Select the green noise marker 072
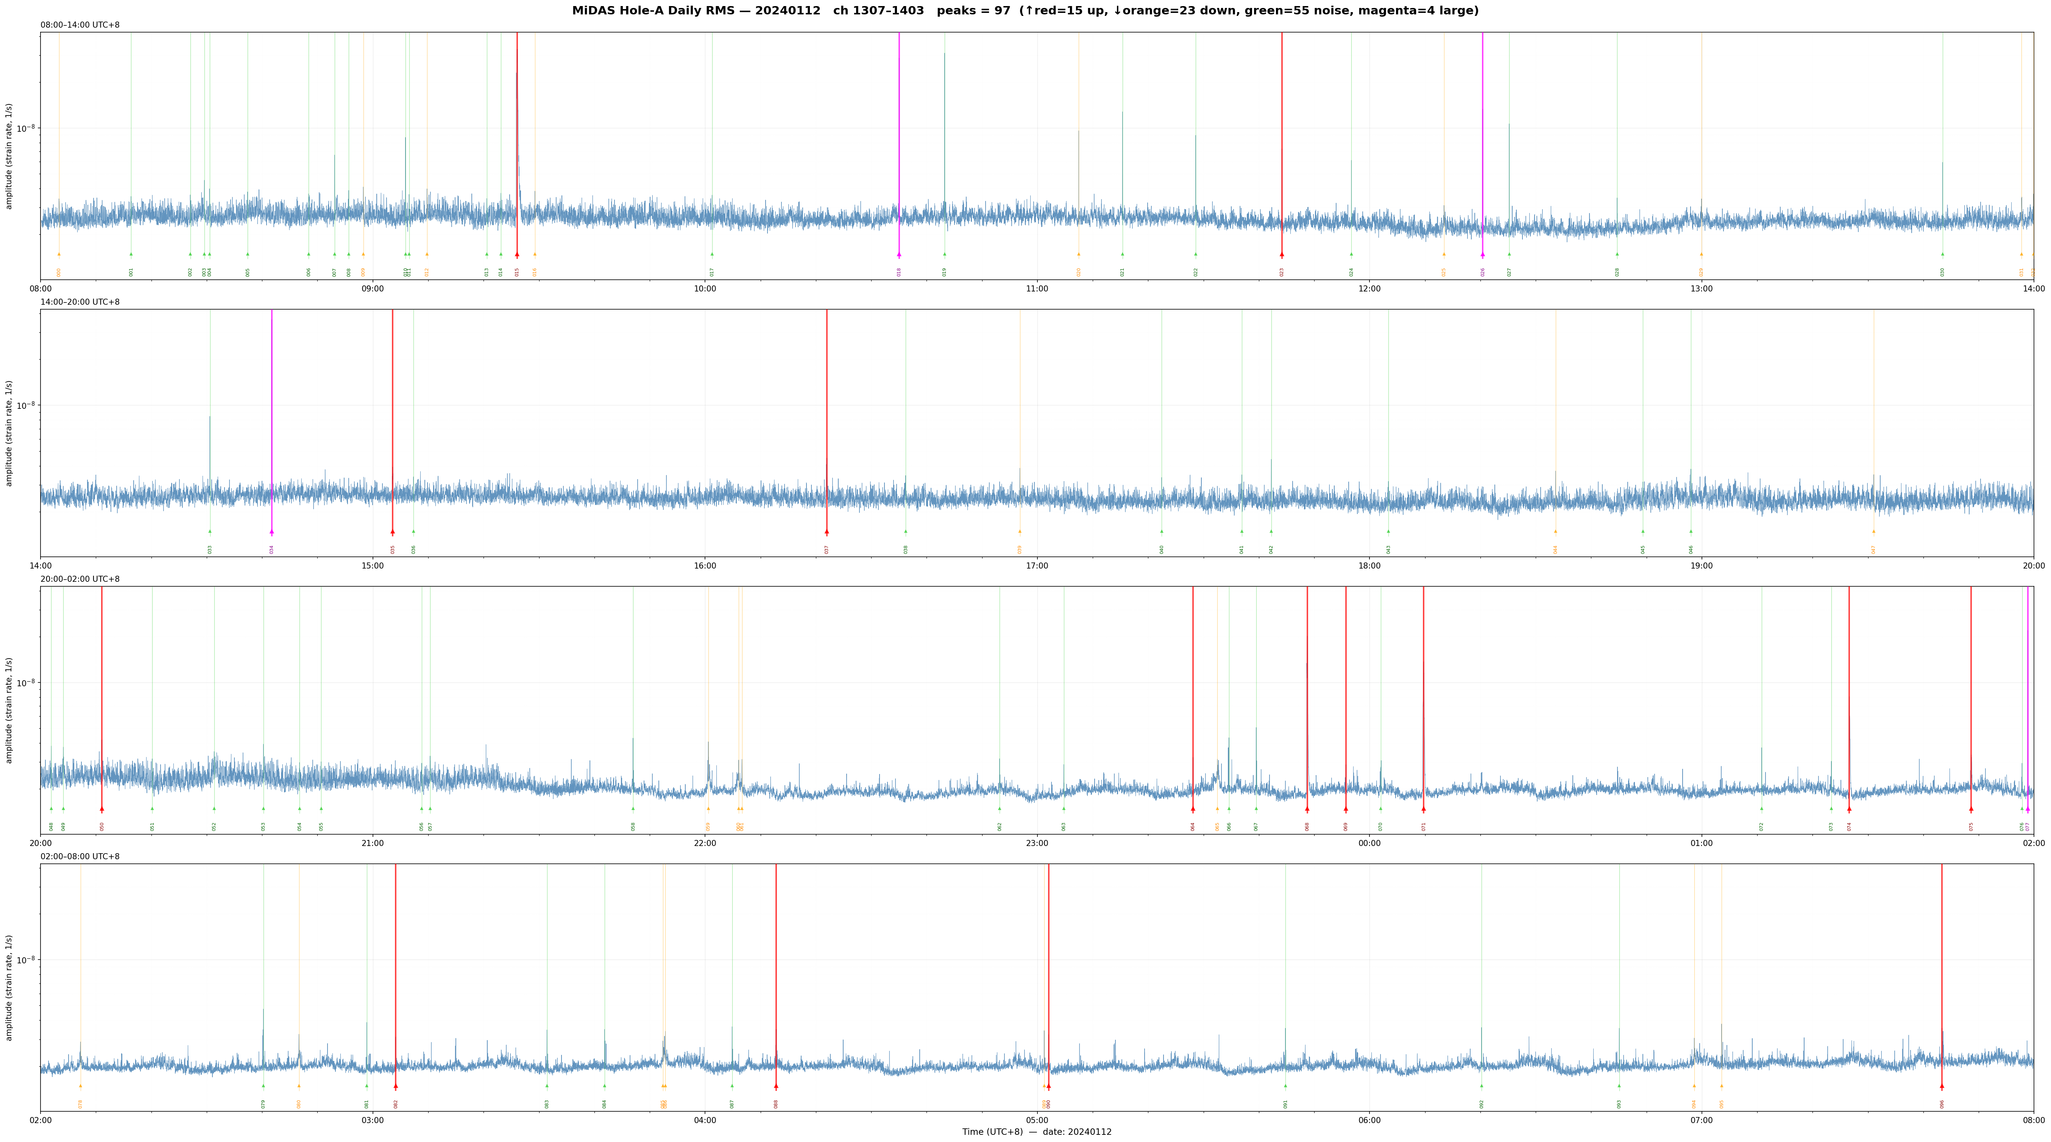This screenshot has height=1142, width=2051. (1761, 809)
